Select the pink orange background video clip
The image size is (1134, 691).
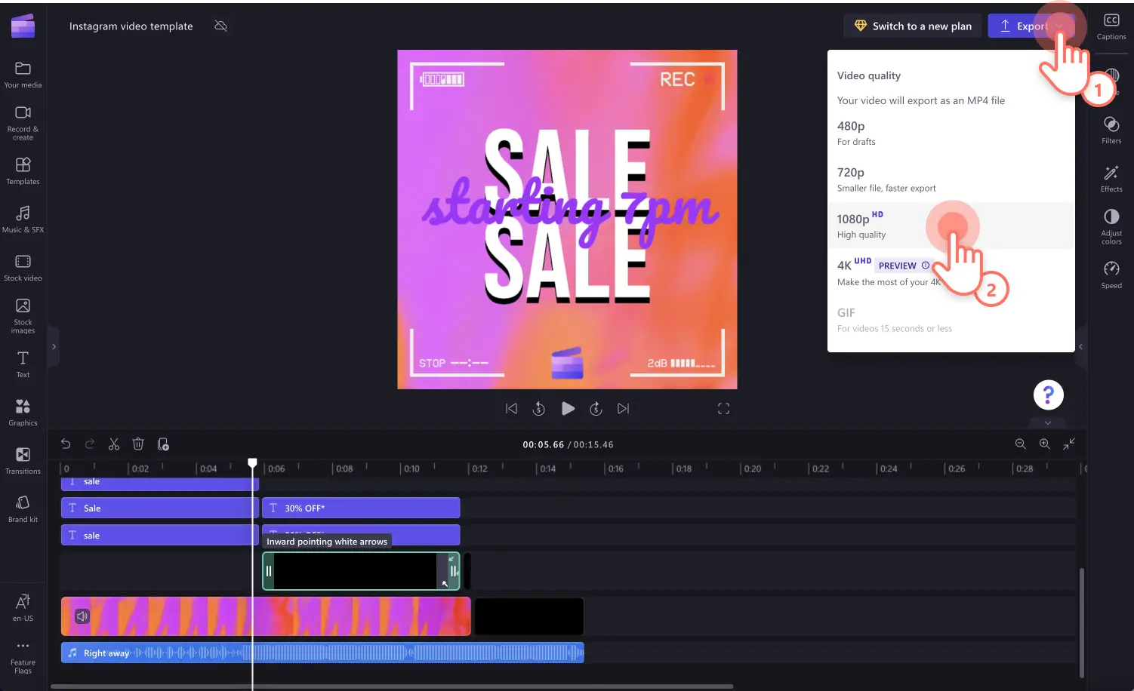(x=266, y=616)
